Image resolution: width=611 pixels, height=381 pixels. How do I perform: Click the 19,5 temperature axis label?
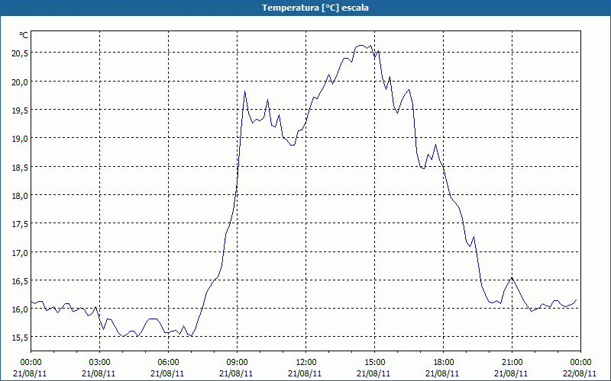point(20,110)
